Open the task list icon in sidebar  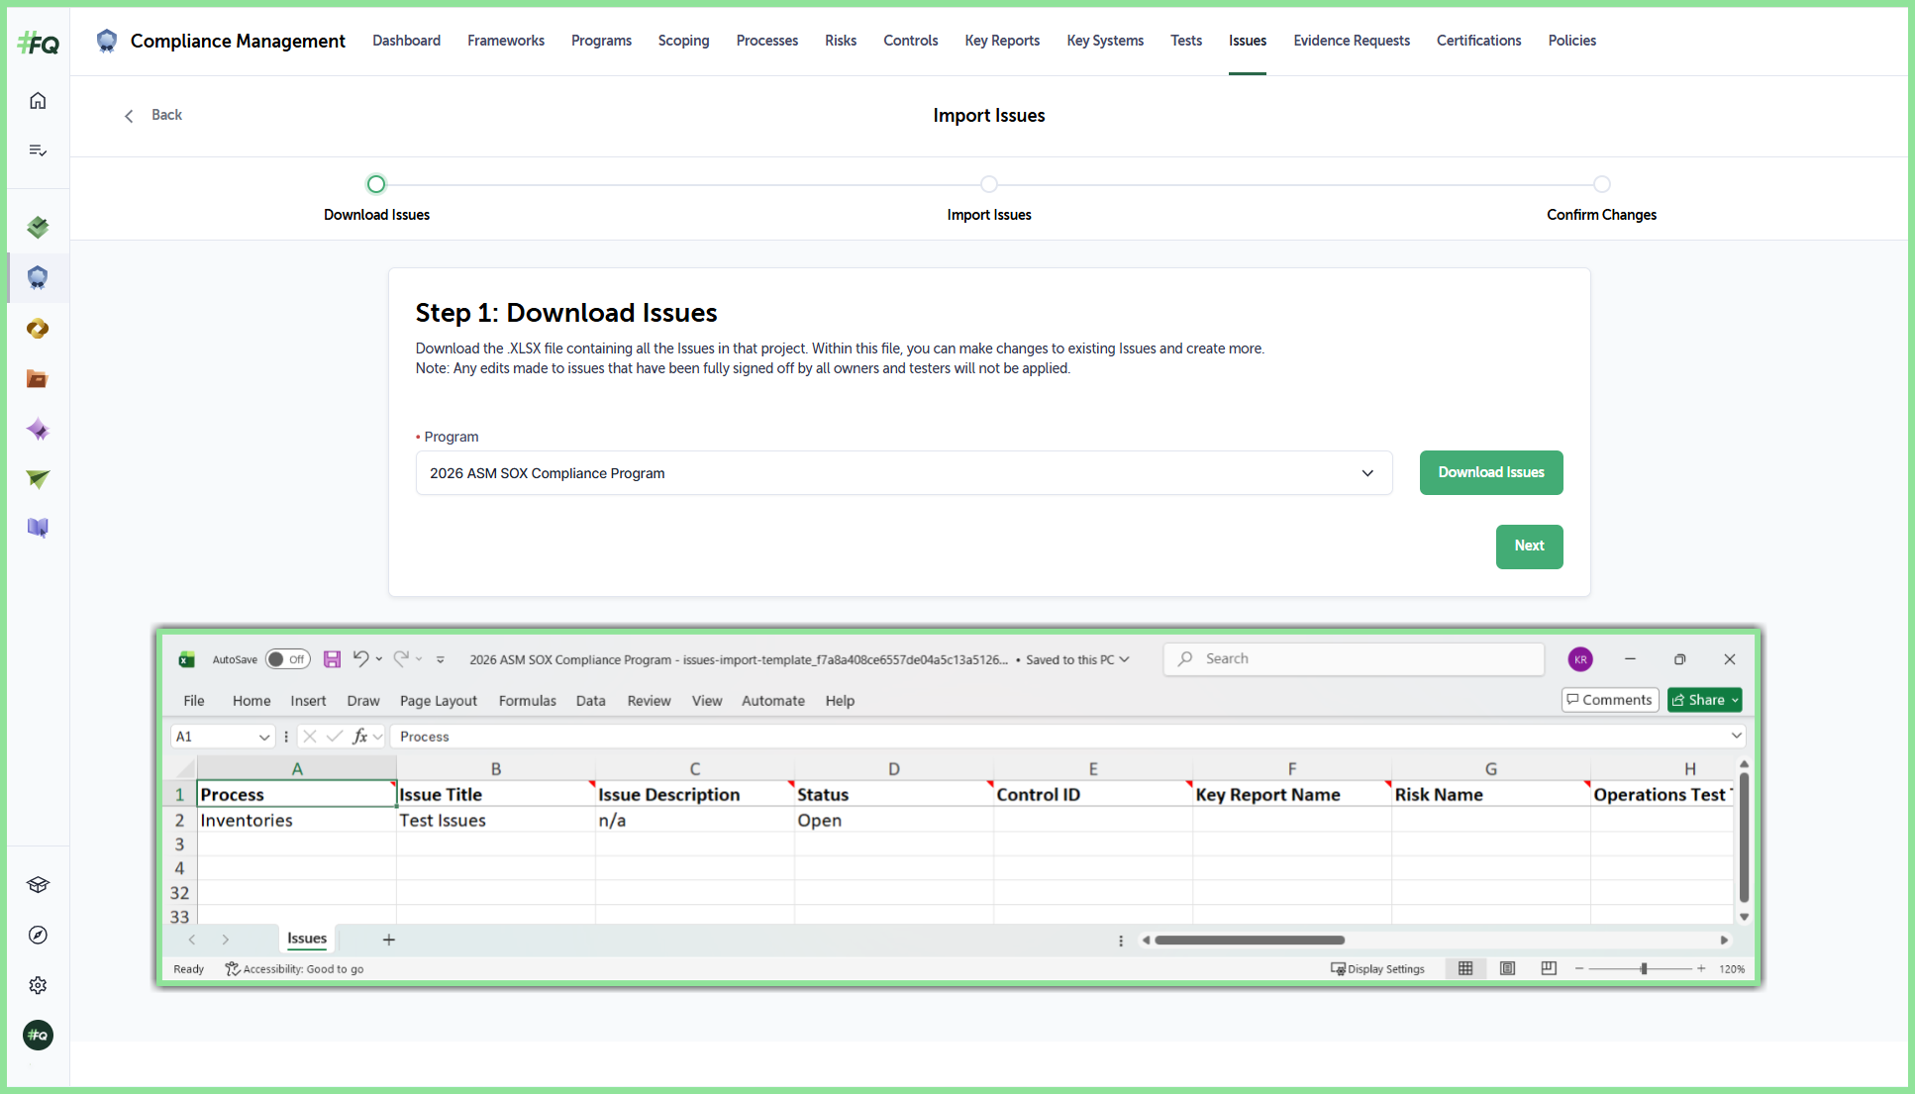point(38,150)
